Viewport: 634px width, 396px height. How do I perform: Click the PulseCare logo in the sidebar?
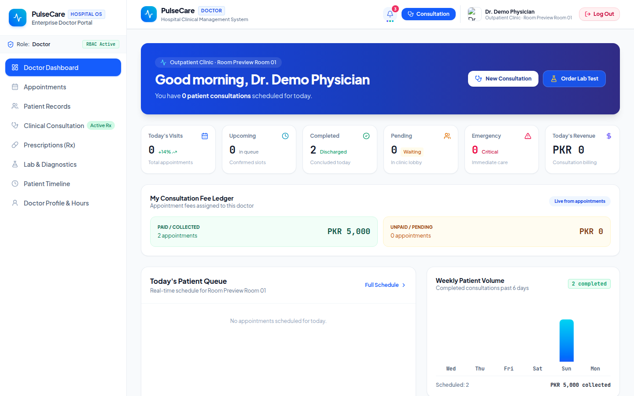point(18,18)
